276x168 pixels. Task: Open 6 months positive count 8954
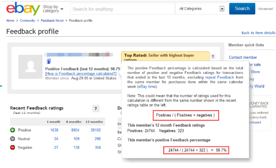pos(75,130)
